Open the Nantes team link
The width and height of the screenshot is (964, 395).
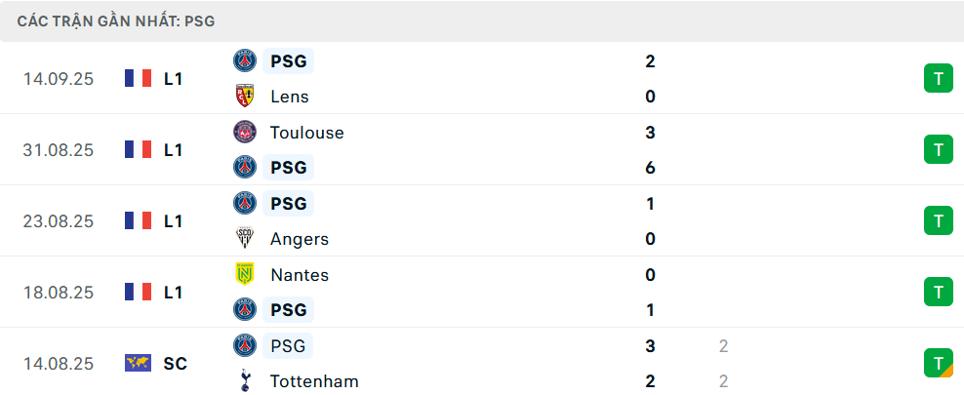pyautogui.click(x=300, y=275)
